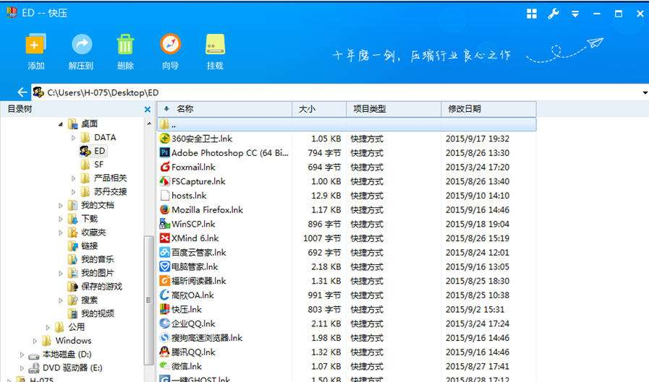Collapse the 桌面 tree node
The image size is (649, 382).
pyautogui.click(x=61, y=124)
